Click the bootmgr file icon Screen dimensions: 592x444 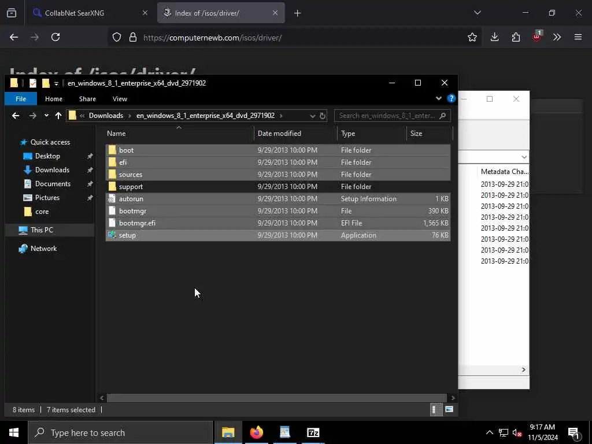click(112, 210)
